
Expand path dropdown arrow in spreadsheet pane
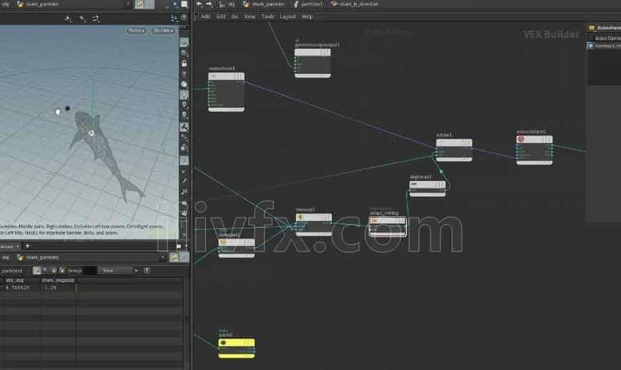(163, 257)
